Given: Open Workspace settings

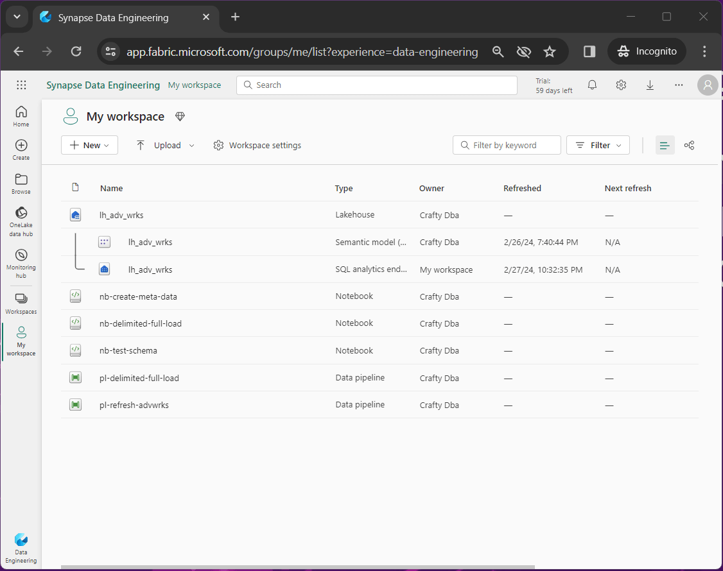Looking at the screenshot, I should [257, 145].
